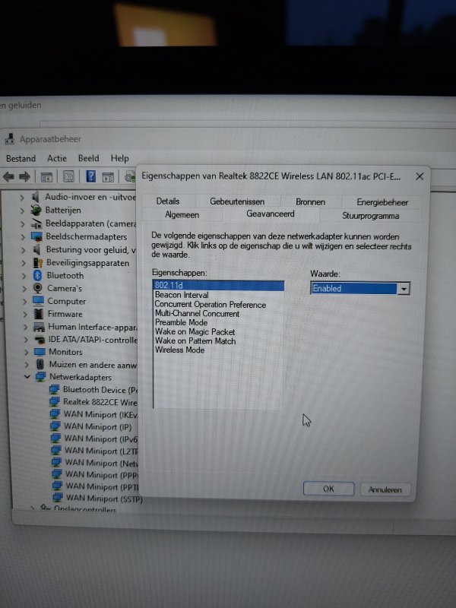Select the Firmware category icon
Viewport: 456px width, 608px height.
(x=38, y=314)
